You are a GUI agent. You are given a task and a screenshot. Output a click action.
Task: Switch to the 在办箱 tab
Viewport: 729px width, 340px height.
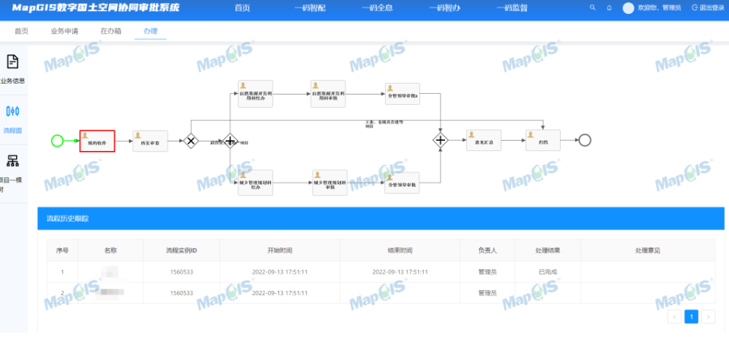pyautogui.click(x=111, y=32)
